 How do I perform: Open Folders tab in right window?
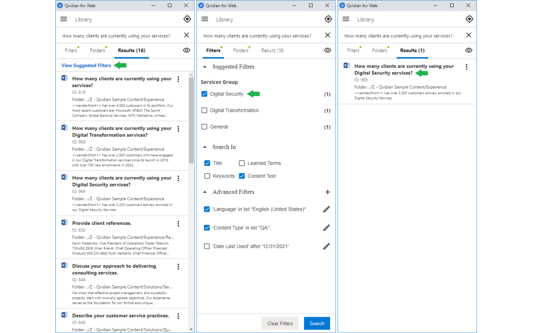[x=380, y=50]
